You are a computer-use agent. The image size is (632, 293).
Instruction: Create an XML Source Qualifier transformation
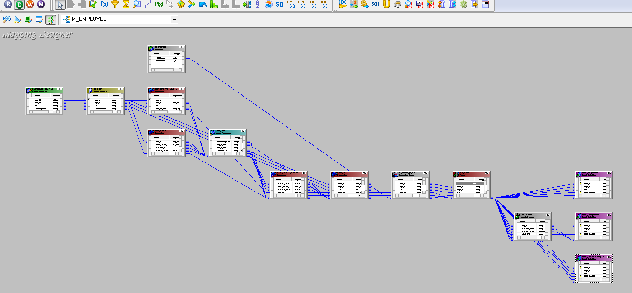pyautogui.click(x=291, y=5)
